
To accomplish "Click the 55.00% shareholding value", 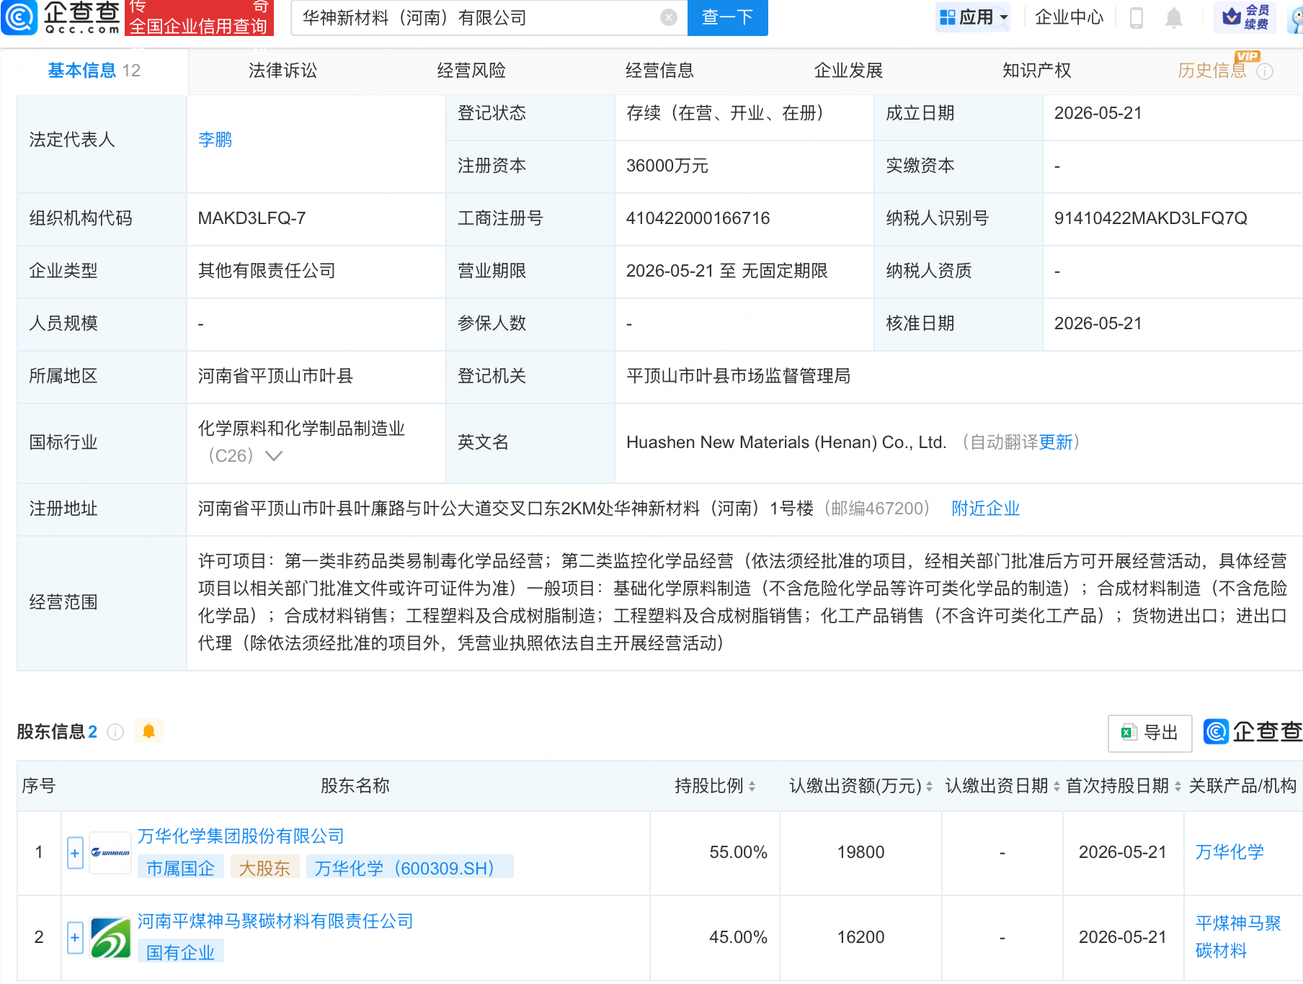I will pos(738,852).
